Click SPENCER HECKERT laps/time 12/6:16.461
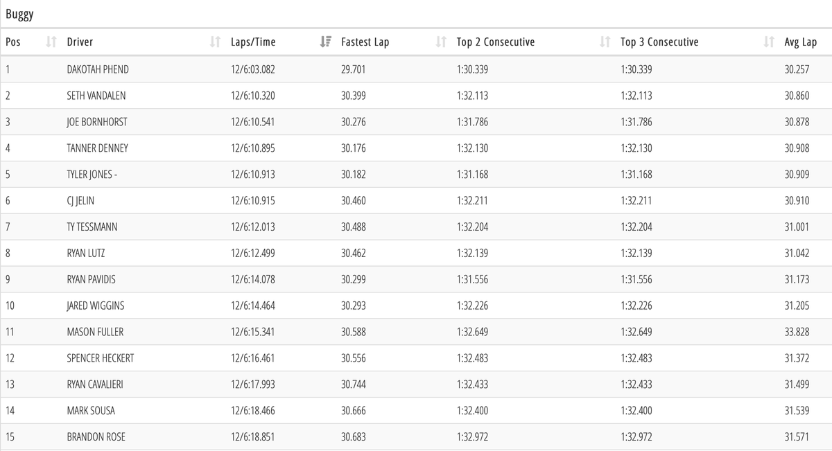The image size is (832, 451). coord(253,358)
